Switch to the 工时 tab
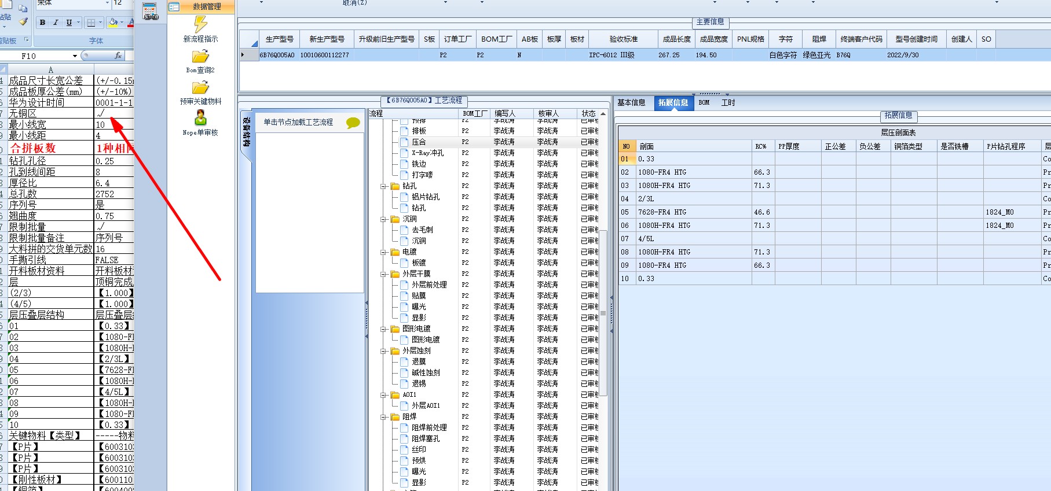Screen dimensions: 1051x491 (x=728, y=103)
